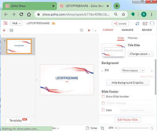
Task: Open the Follow Layout fill dropdown
Action: [x=133, y=70]
